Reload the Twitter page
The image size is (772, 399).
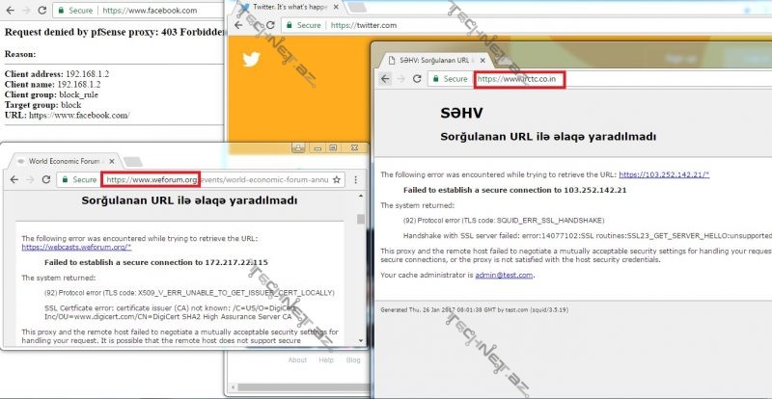point(270,25)
